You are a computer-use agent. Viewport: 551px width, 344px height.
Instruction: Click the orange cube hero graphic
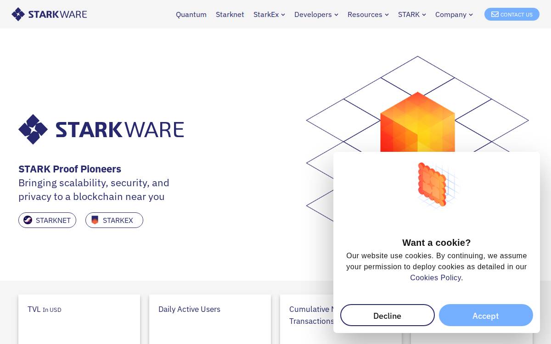point(417,122)
